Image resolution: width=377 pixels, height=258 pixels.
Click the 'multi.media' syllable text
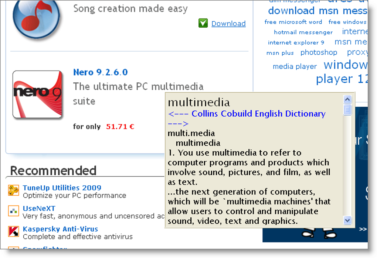(191, 133)
